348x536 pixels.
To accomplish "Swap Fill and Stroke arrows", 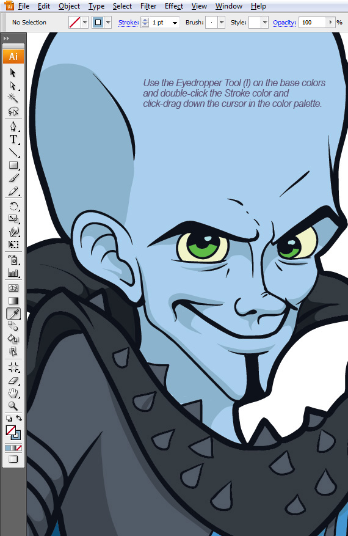I will (19, 418).
